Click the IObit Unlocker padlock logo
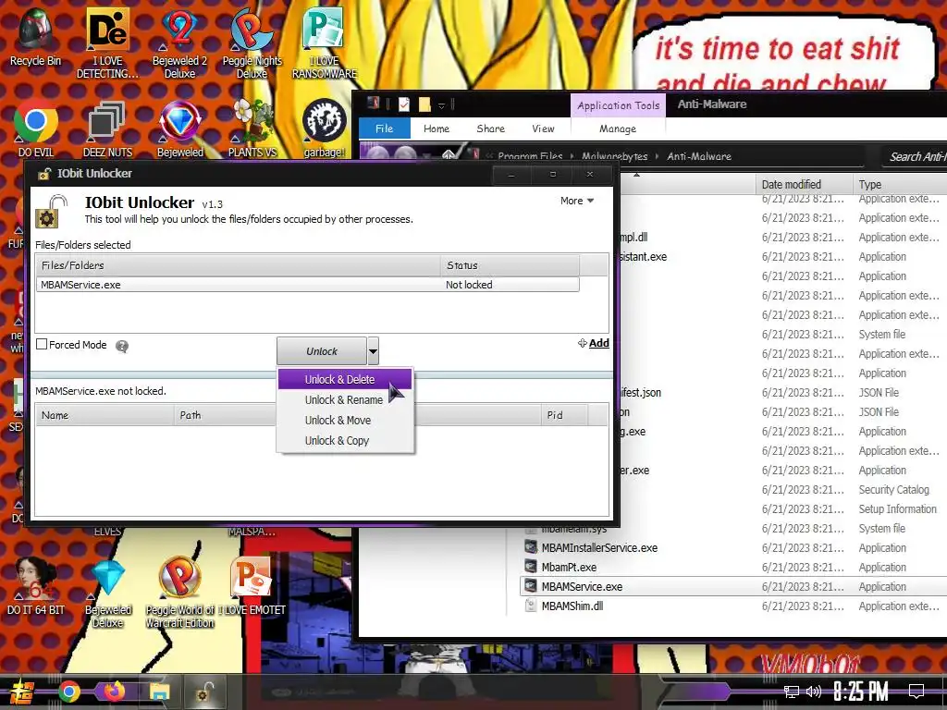Image resolution: width=947 pixels, height=710 pixels. tap(52, 212)
